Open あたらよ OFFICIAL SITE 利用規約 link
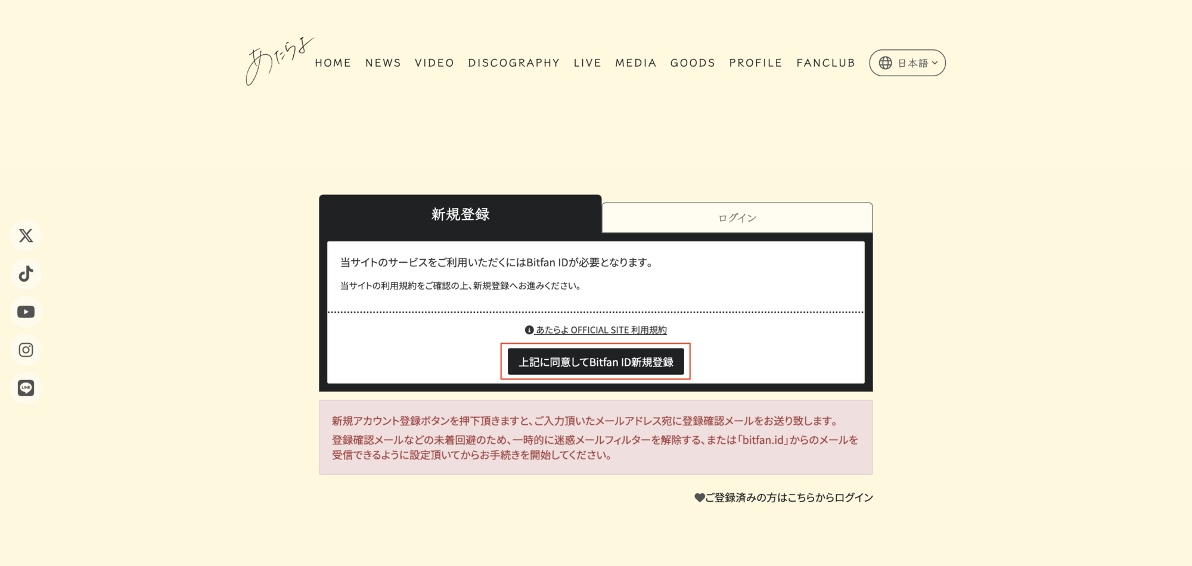The height and width of the screenshot is (566, 1192). [595, 330]
